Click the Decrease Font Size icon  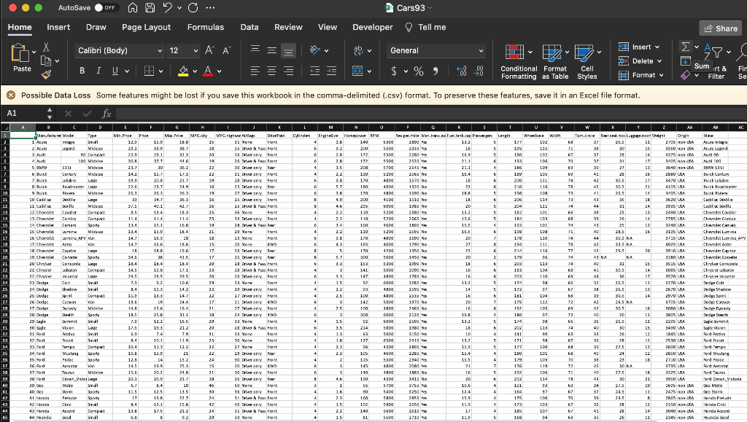[227, 50]
